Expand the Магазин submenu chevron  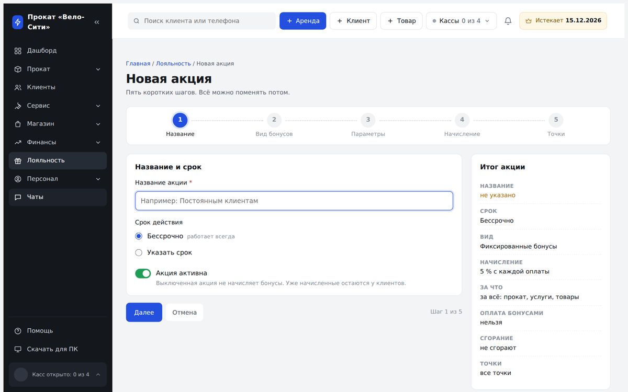pyautogui.click(x=98, y=124)
